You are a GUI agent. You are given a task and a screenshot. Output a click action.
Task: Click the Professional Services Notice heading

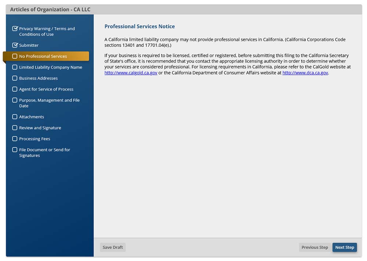[139, 26]
